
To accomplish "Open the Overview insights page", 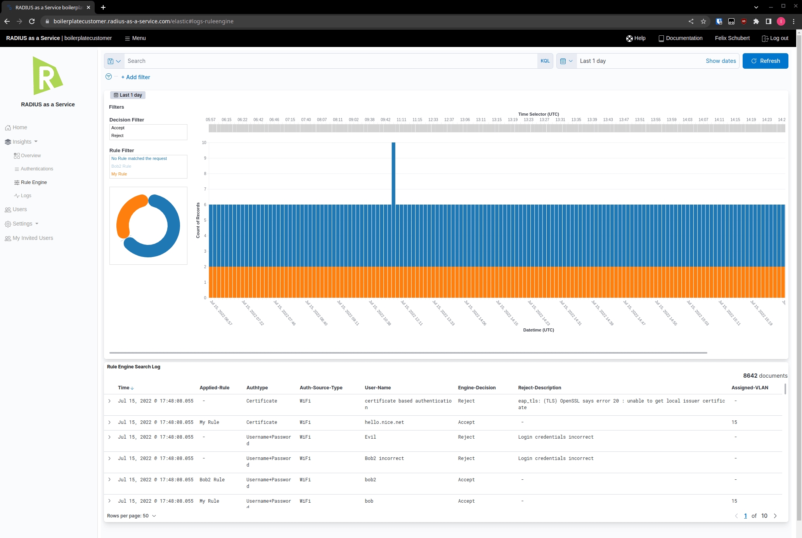I will pyautogui.click(x=31, y=156).
